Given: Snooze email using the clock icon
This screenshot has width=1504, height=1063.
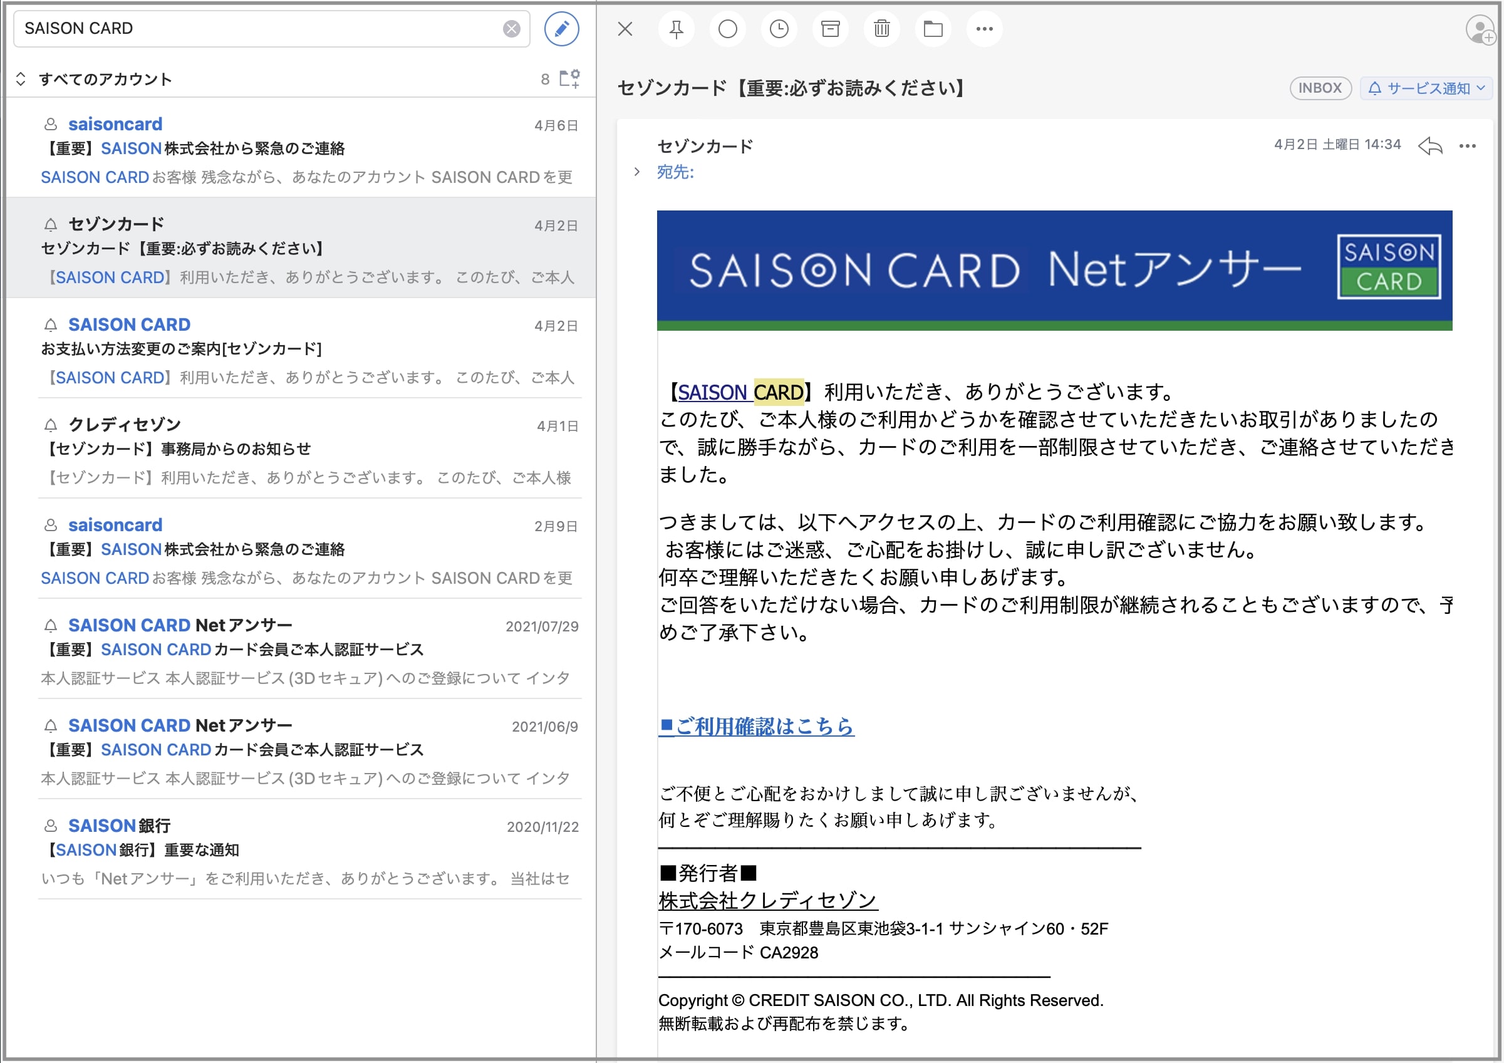Looking at the screenshot, I should tap(778, 29).
